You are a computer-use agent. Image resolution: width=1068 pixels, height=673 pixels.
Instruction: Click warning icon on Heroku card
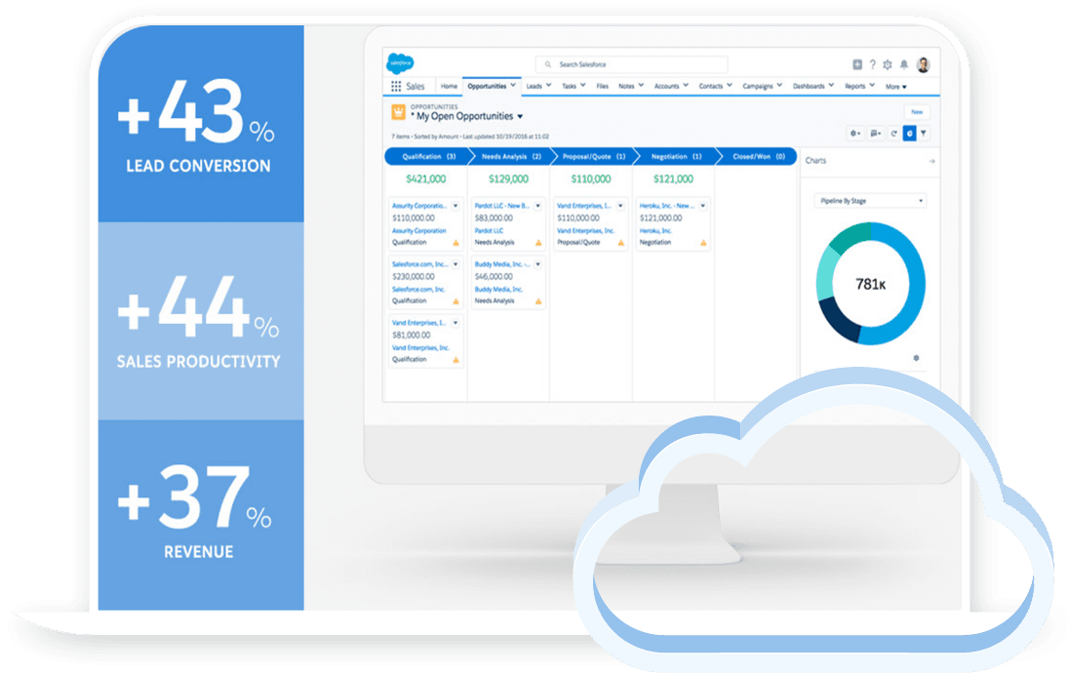(x=703, y=243)
